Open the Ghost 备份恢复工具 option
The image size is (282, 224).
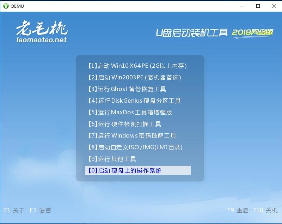click(127, 89)
